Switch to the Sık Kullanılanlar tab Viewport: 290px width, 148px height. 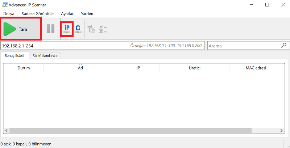point(45,56)
